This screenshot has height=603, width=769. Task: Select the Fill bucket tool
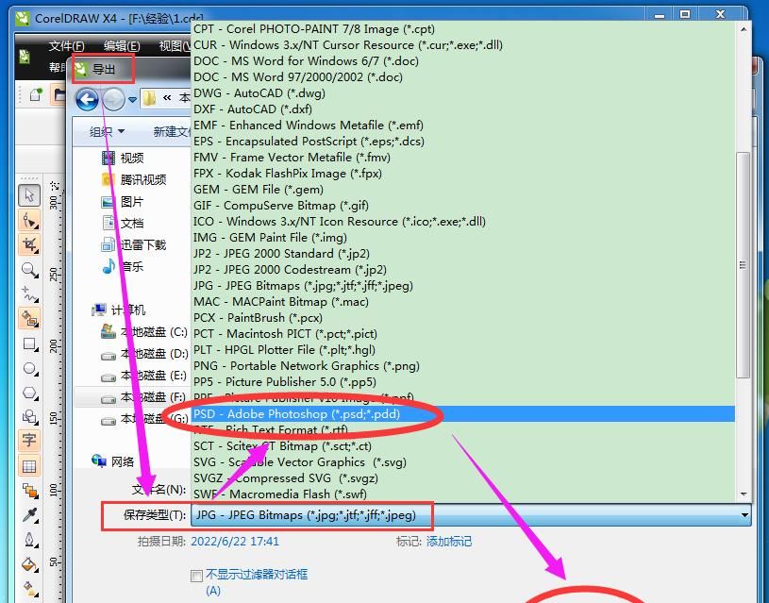coord(29,564)
